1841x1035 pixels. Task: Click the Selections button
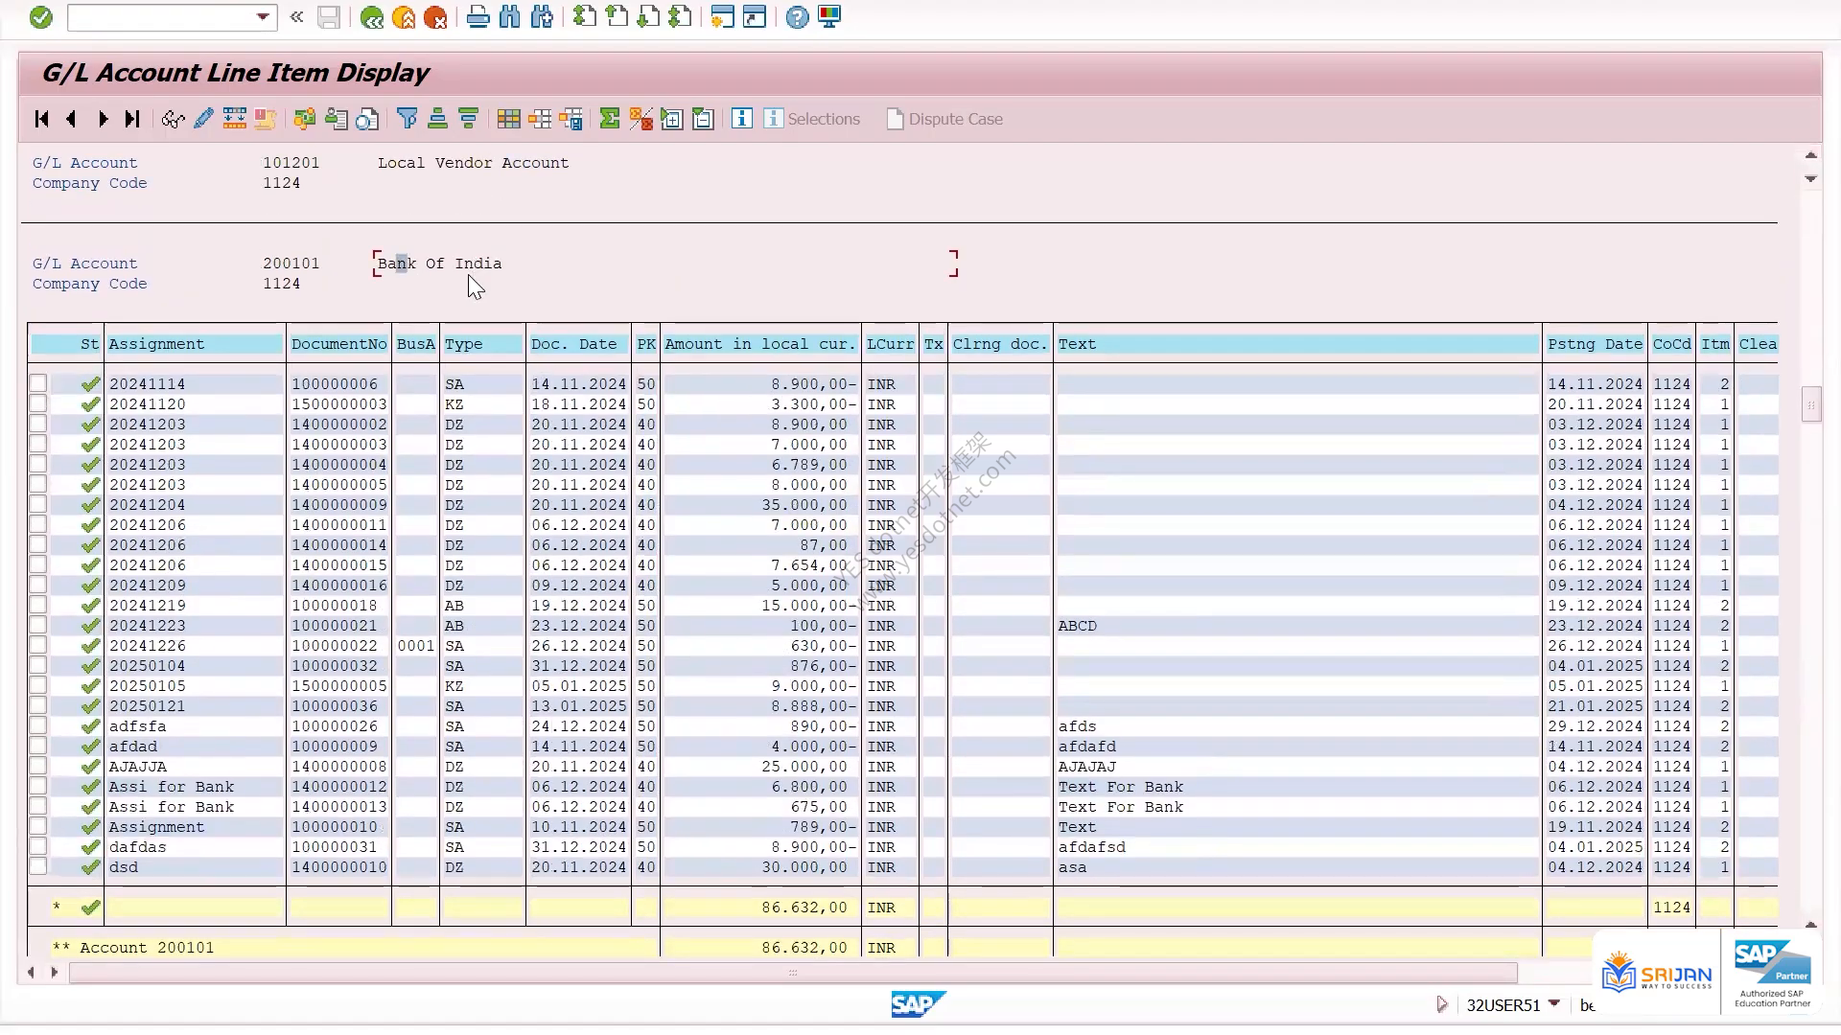click(812, 119)
